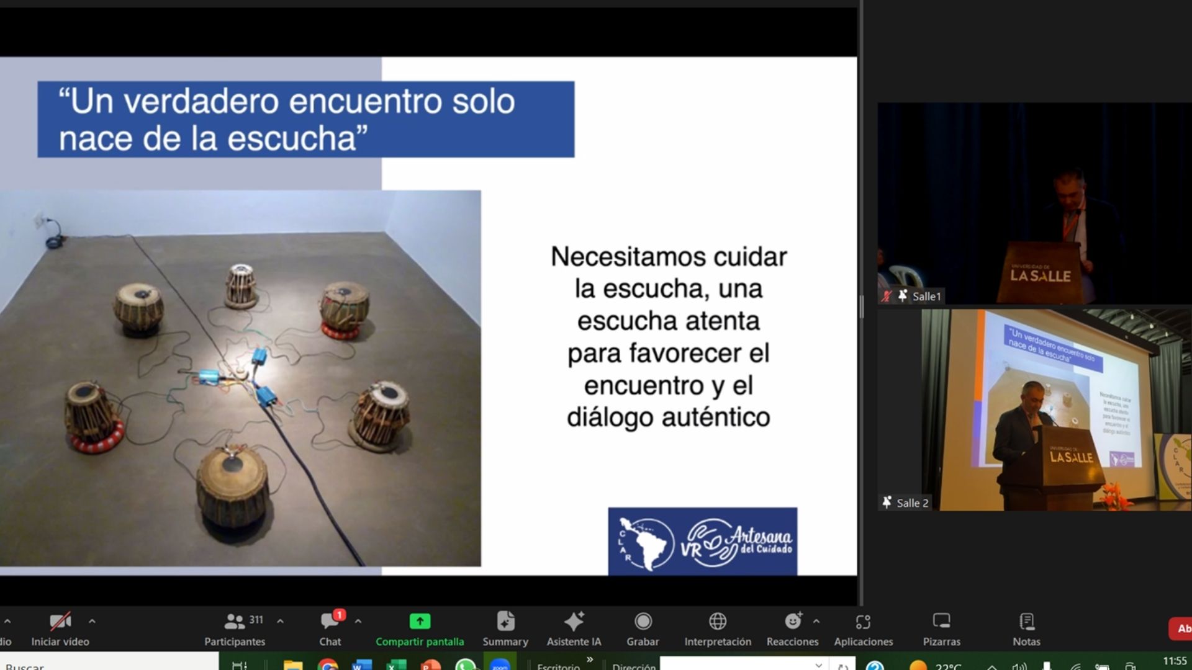Open Chrome from the Windows taskbar
Screen dimensions: 1192x670
pyautogui.click(x=327, y=666)
